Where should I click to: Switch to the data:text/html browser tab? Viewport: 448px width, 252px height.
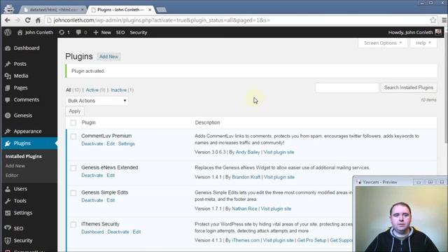(x=53, y=10)
